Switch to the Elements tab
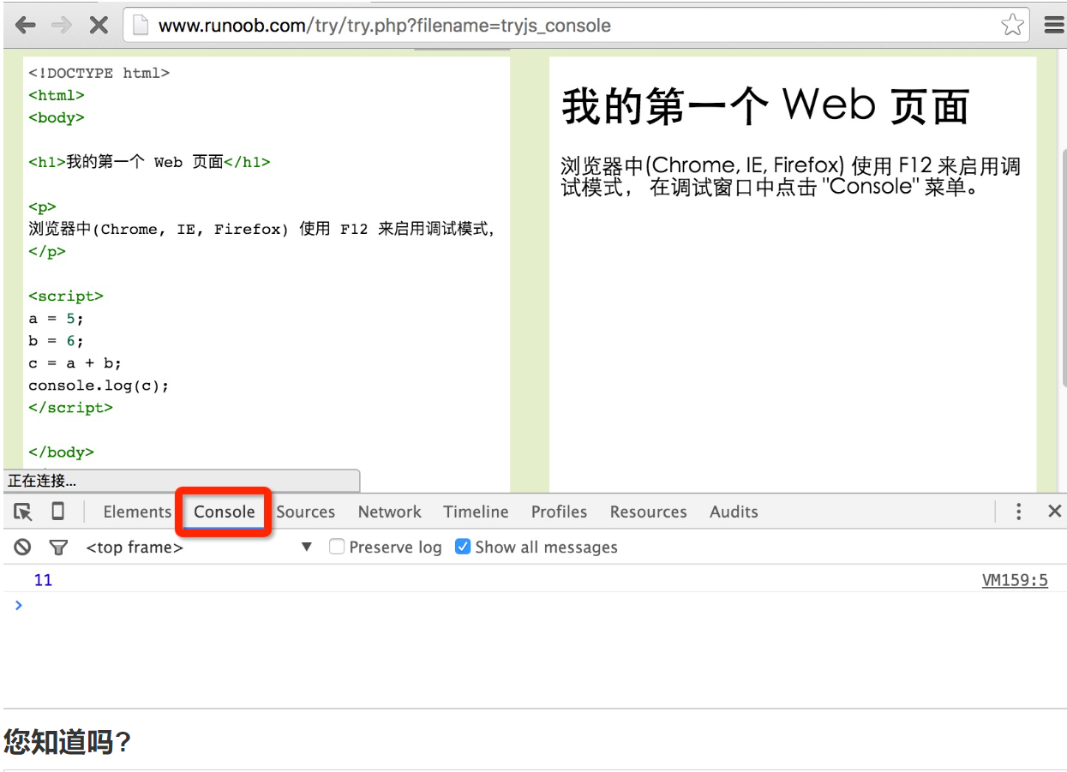Viewport: 1067px width, 772px height. click(x=137, y=512)
